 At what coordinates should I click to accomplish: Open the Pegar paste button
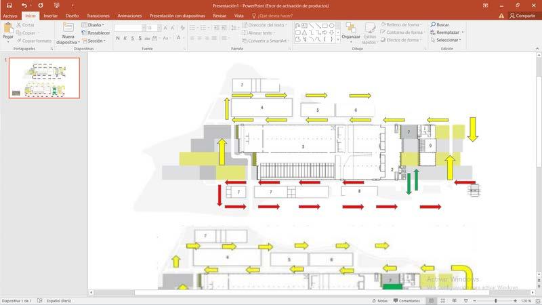pyautogui.click(x=7, y=33)
